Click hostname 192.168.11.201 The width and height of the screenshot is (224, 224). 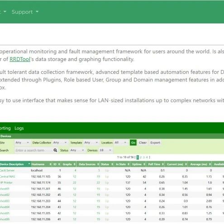(x=41, y=189)
